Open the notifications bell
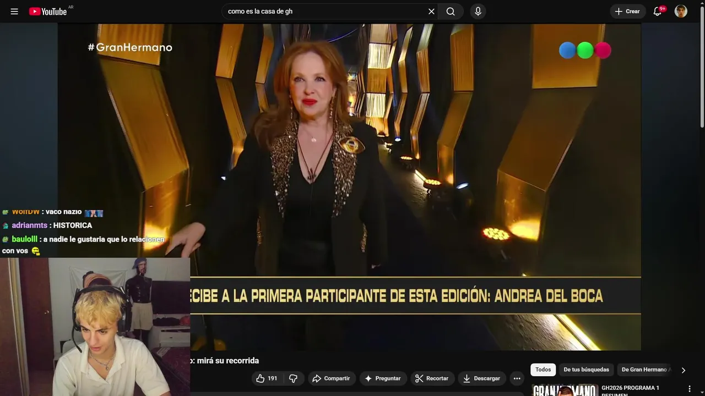Screen dimensions: 705x396 pyautogui.click(x=657, y=12)
